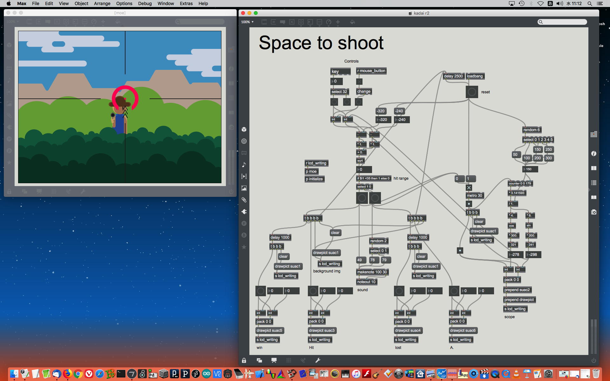Viewport: 610px width, 381px height.
Task: Expand the plus add-object toolbar dropdown
Action: [x=338, y=22]
